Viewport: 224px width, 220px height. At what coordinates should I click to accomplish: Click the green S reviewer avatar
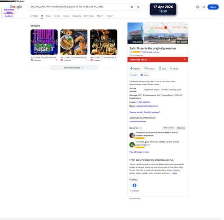coord(132,145)
